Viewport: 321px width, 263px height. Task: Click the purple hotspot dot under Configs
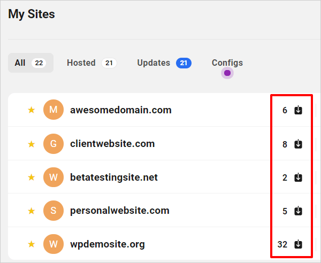227,73
